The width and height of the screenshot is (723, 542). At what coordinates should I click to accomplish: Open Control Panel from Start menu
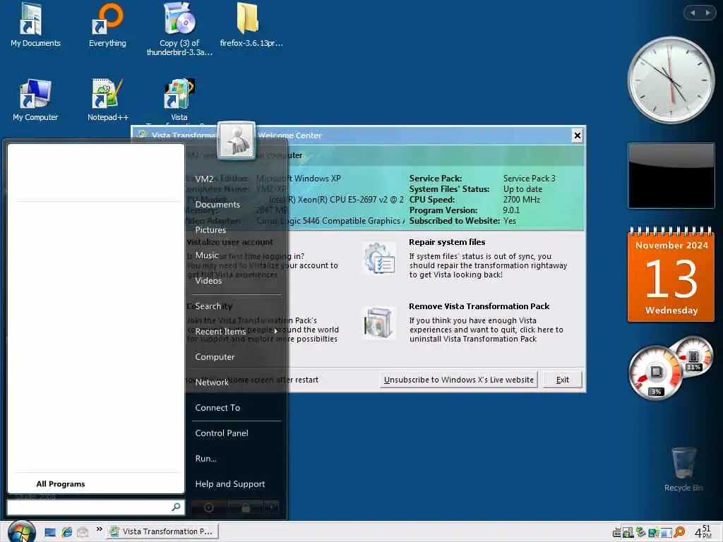click(221, 433)
